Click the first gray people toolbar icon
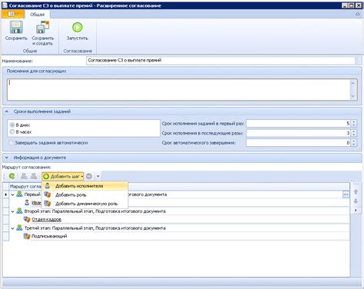This screenshot has height=289, width=364. (x=24, y=176)
